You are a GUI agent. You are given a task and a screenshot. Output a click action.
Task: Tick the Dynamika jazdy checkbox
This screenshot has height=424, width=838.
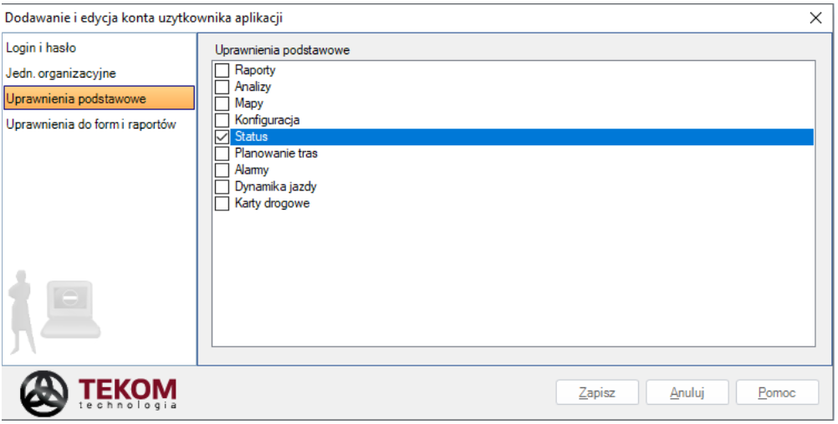click(x=222, y=187)
